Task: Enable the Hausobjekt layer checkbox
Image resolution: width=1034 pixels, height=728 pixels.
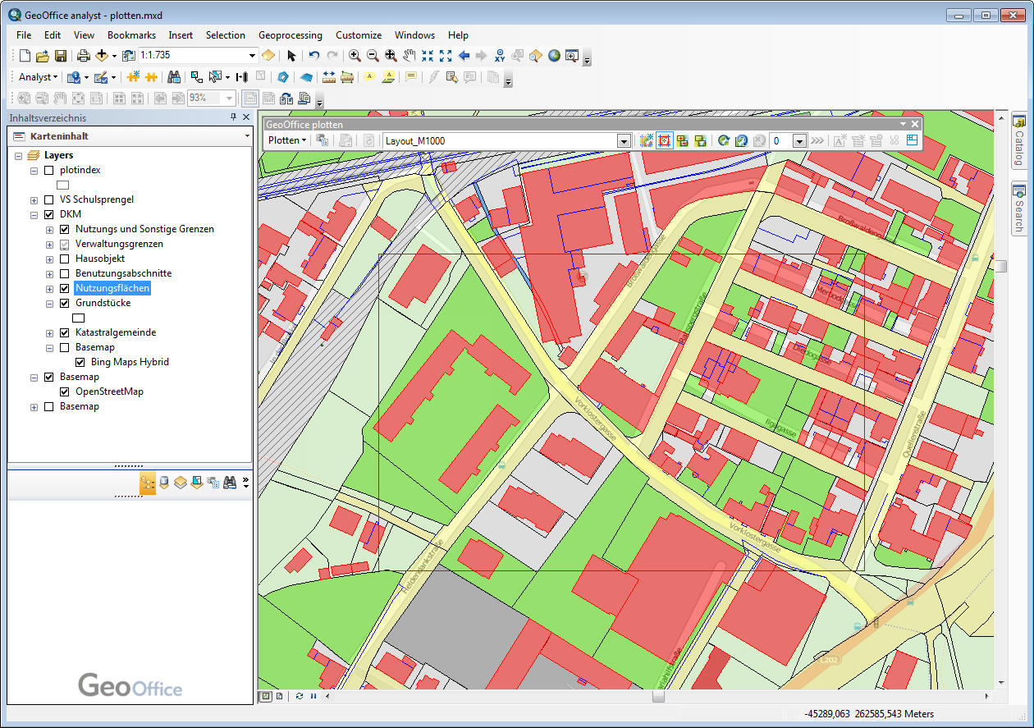Action: point(65,259)
